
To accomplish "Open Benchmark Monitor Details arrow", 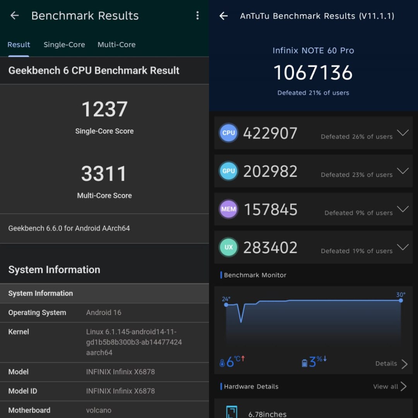I will (x=404, y=364).
